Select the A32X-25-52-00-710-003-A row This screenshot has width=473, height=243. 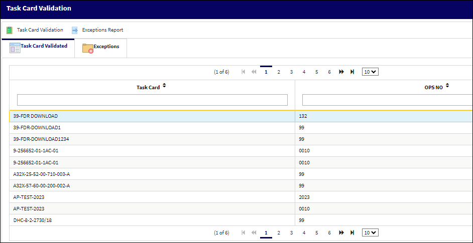coord(241,174)
